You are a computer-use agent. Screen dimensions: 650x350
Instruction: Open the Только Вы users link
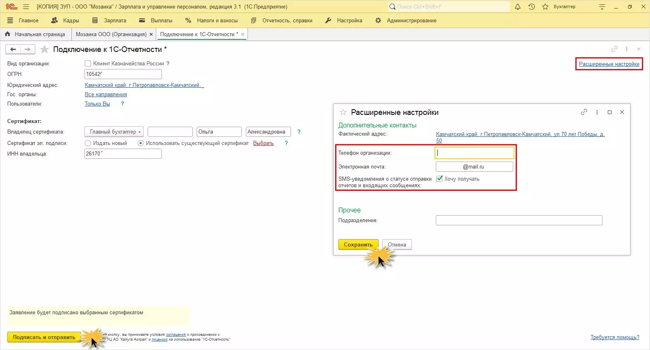click(x=97, y=104)
